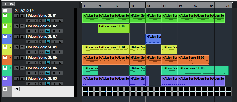Record-enable HALion Sonic SE 02 track
This screenshot has height=102, width=237.
click(29, 31)
